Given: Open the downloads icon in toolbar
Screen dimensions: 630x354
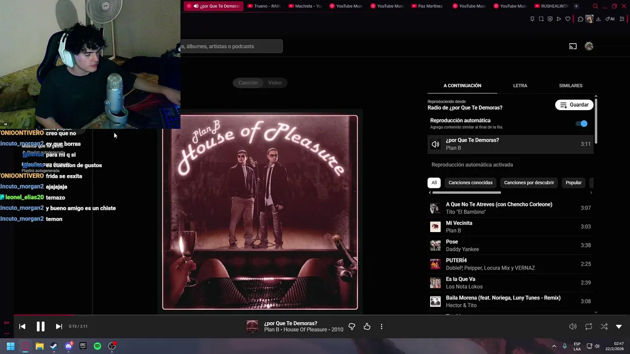Looking at the screenshot, I should point(598,19).
